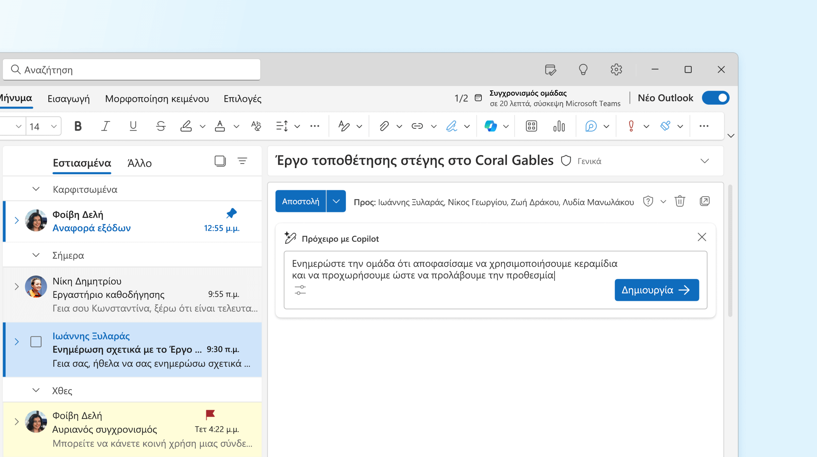Apply underline formatting

133,126
